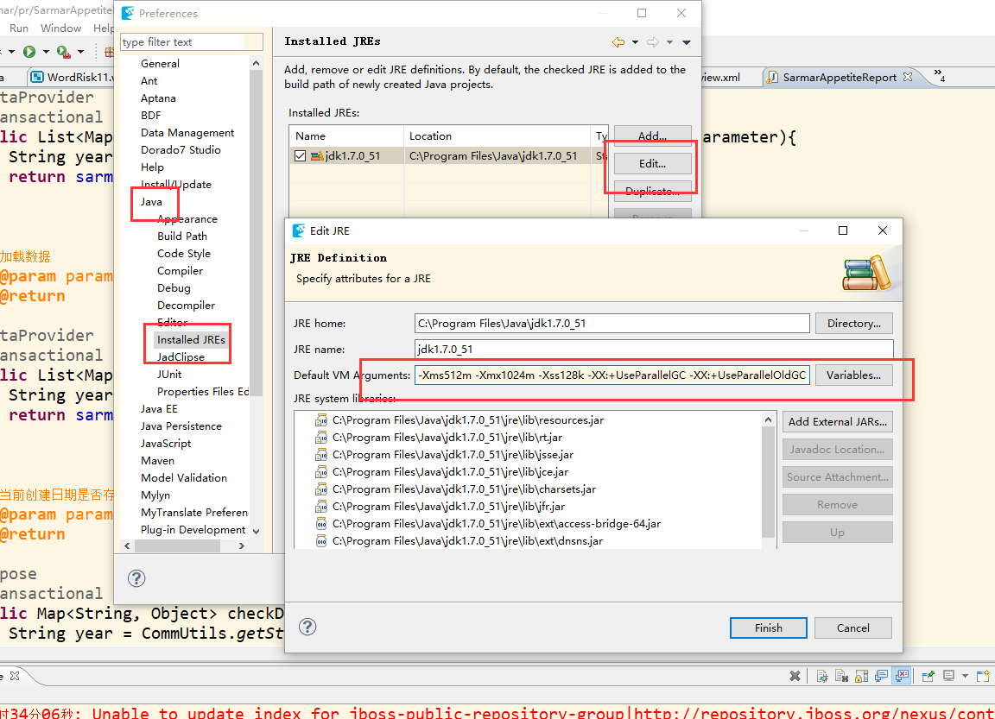This screenshot has width=995, height=719.
Task: Select Model Validation preference node
Action: tap(184, 478)
